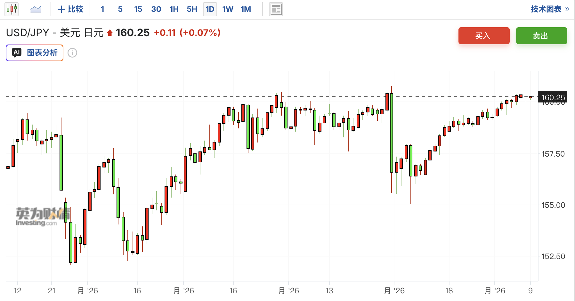Click the 160.25 current price label
Viewport: 575px width, 301px height.
coord(553,97)
